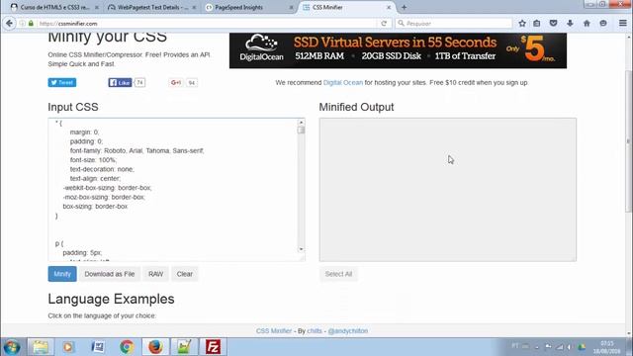Viewport: 633px width, 356px height.
Task: Open the @andychilton footer link
Action: click(347, 330)
